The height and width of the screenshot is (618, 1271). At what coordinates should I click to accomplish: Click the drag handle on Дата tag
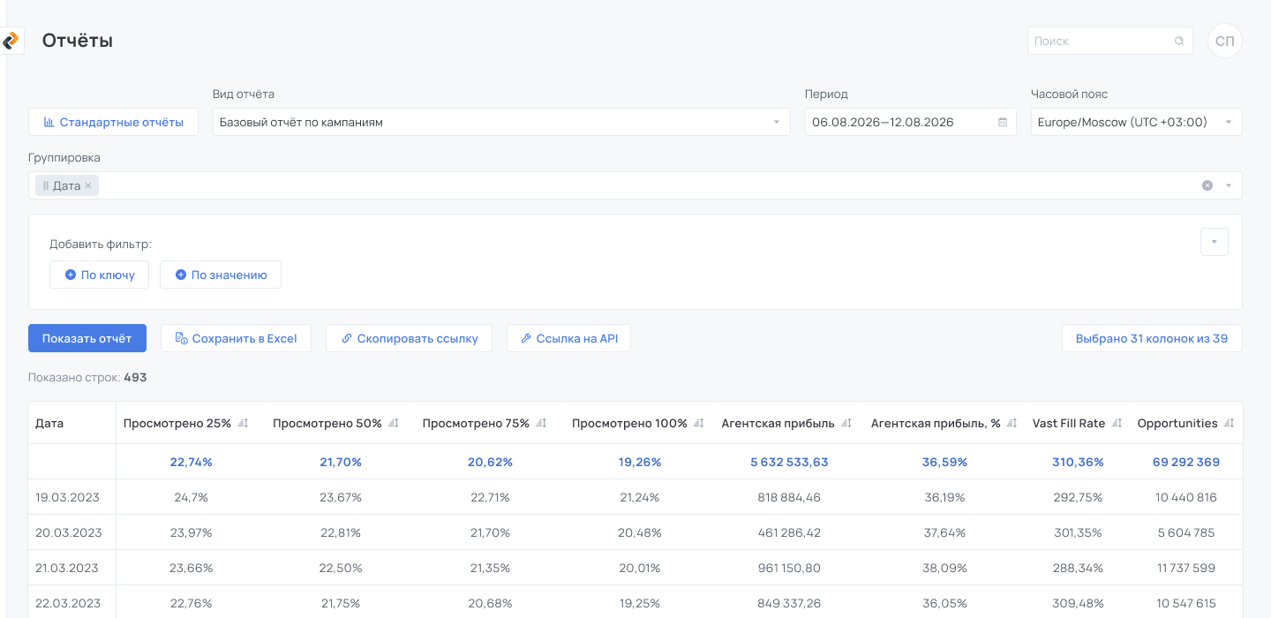(46, 185)
